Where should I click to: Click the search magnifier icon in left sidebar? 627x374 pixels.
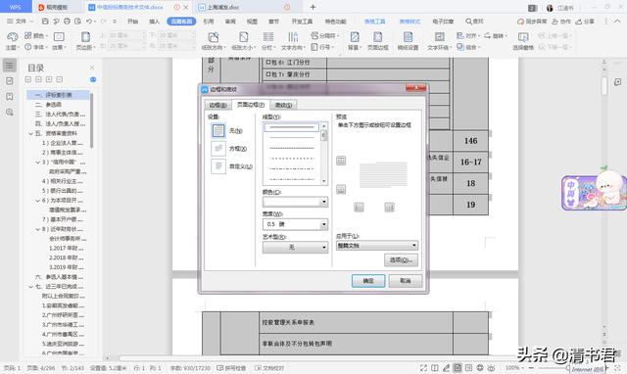[x=10, y=113]
